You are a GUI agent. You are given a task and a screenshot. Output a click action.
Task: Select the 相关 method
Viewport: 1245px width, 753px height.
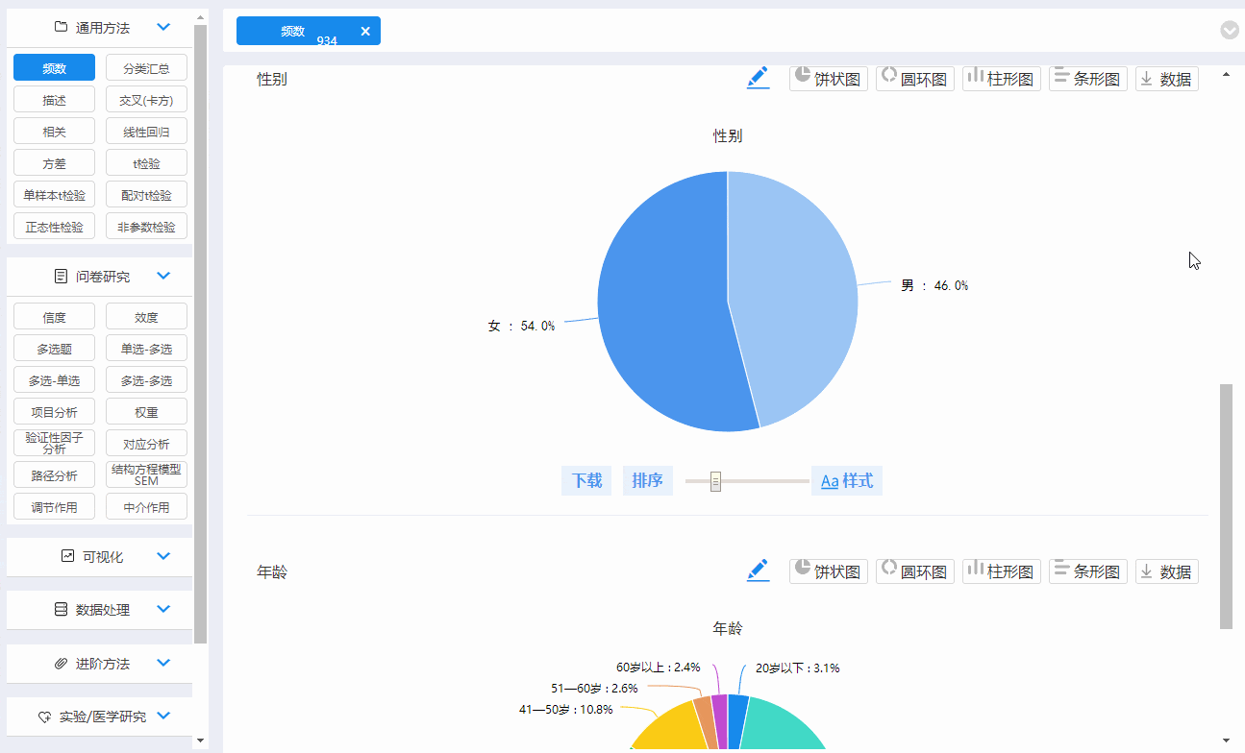[55, 132]
